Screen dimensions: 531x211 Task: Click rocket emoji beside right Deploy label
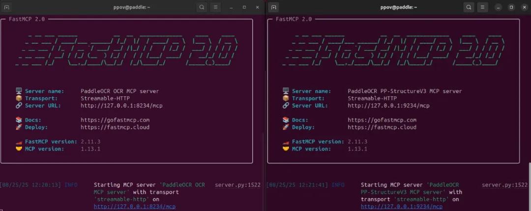286,127
